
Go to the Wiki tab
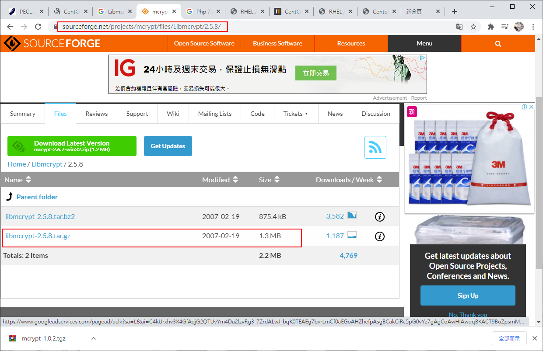tap(173, 114)
